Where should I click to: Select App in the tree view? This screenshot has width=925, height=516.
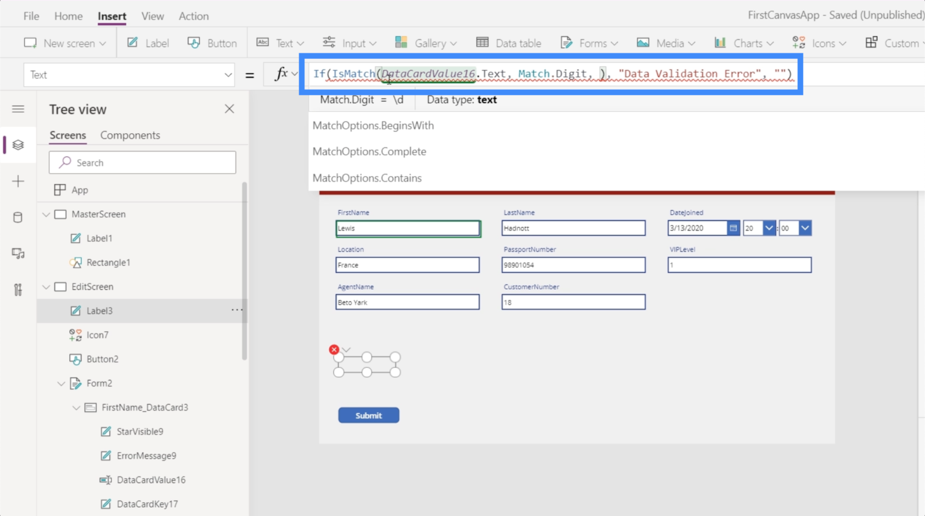(80, 190)
